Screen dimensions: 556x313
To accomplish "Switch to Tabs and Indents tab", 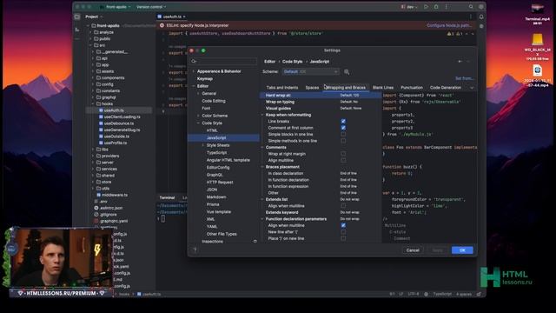I will [x=282, y=88].
